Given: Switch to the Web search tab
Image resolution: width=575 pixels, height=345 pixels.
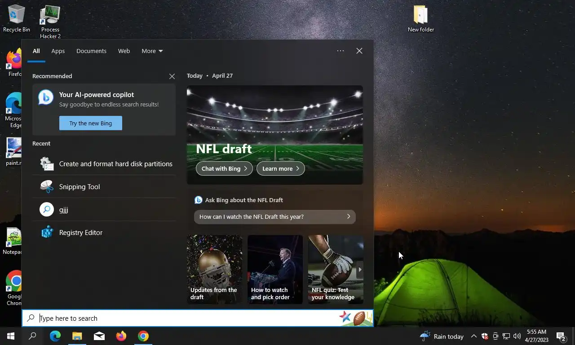Looking at the screenshot, I should click(124, 51).
